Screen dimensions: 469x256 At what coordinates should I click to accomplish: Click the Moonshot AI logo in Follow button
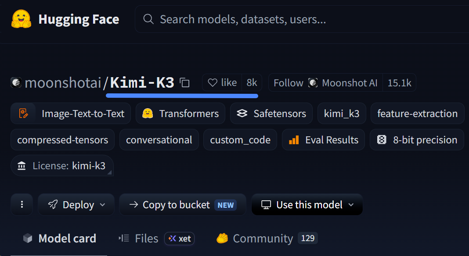point(313,83)
